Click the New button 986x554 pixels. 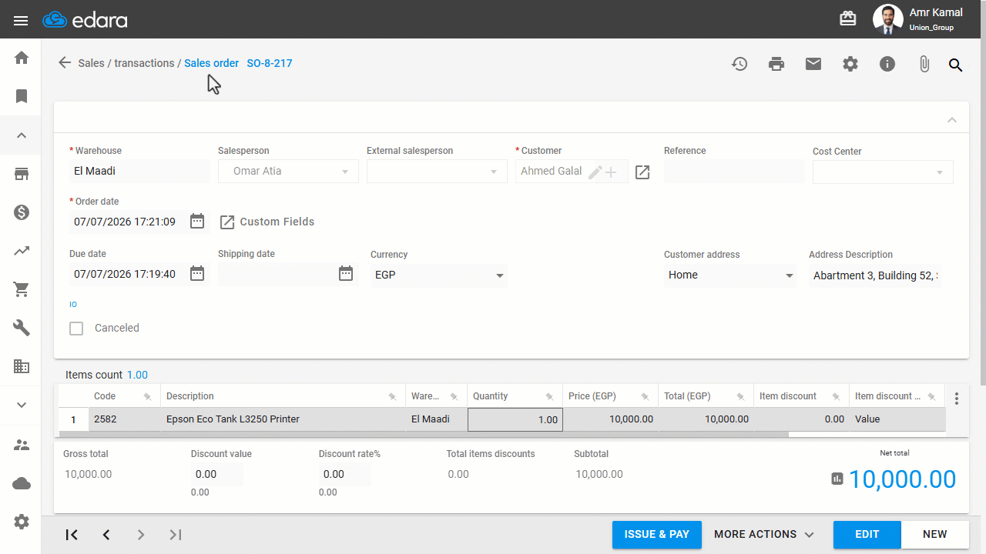[935, 535]
